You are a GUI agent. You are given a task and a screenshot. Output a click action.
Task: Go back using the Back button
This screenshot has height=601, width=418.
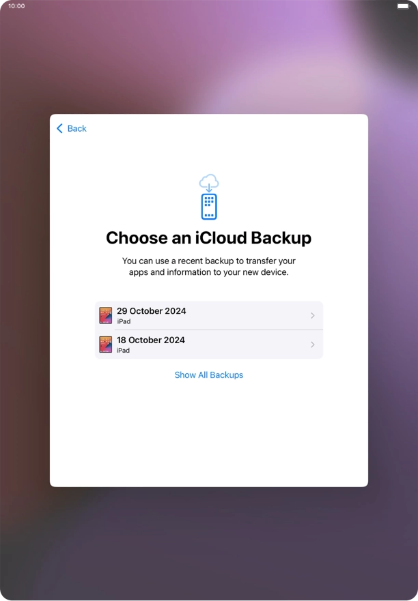(72, 128)
